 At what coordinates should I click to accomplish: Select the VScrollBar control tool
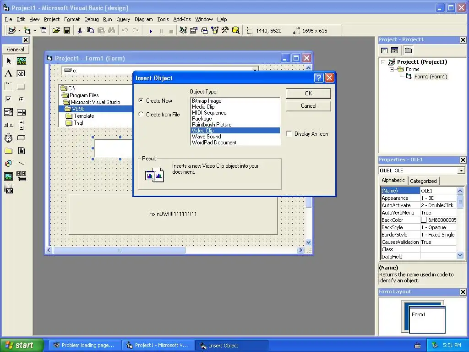21,125
